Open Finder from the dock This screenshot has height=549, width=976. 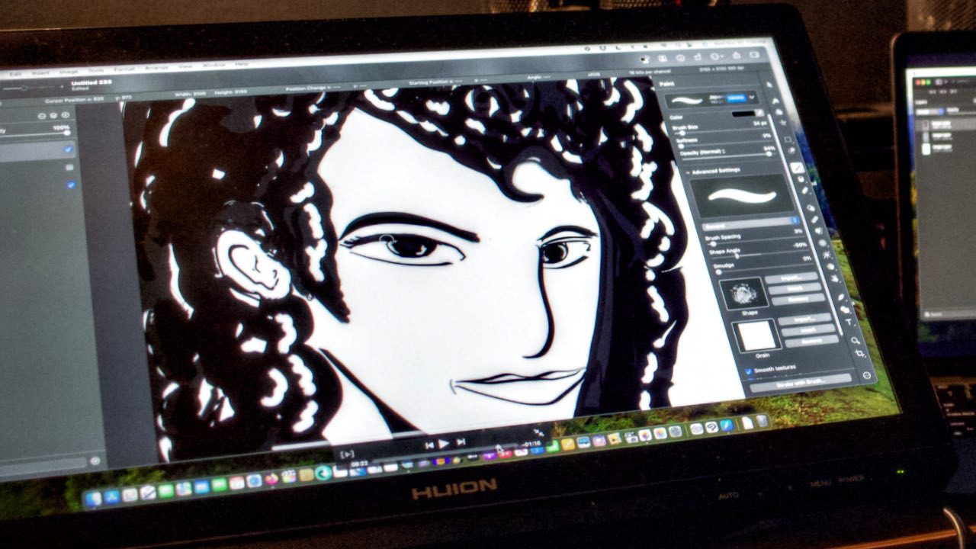[x=94, y=499]
